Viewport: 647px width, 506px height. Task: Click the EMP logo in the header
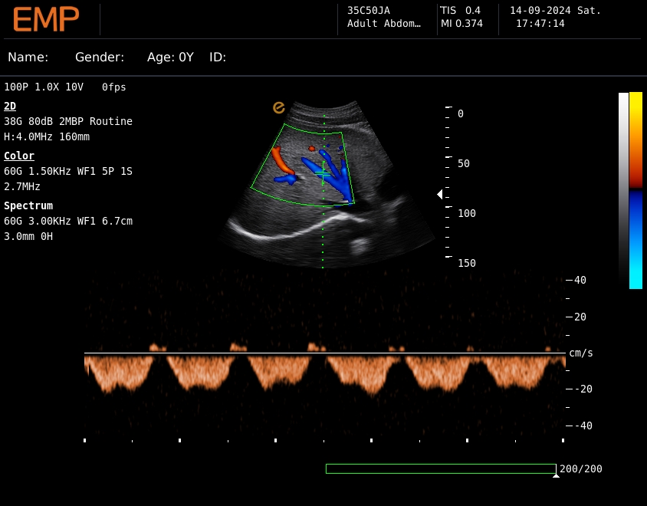(46, 20)
